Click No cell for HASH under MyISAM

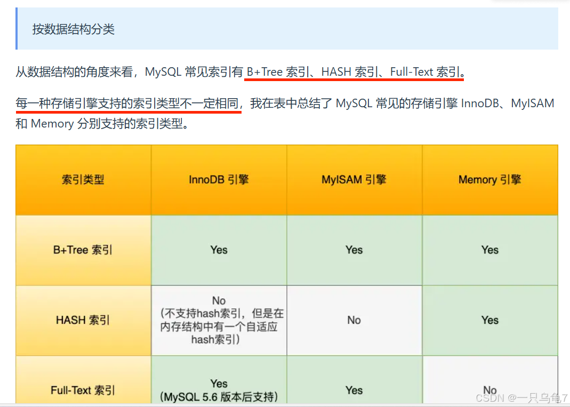coord(354,320)
